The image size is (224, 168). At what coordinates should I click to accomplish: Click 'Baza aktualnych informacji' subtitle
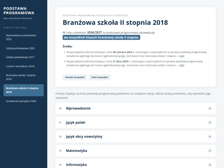(18, 18)
